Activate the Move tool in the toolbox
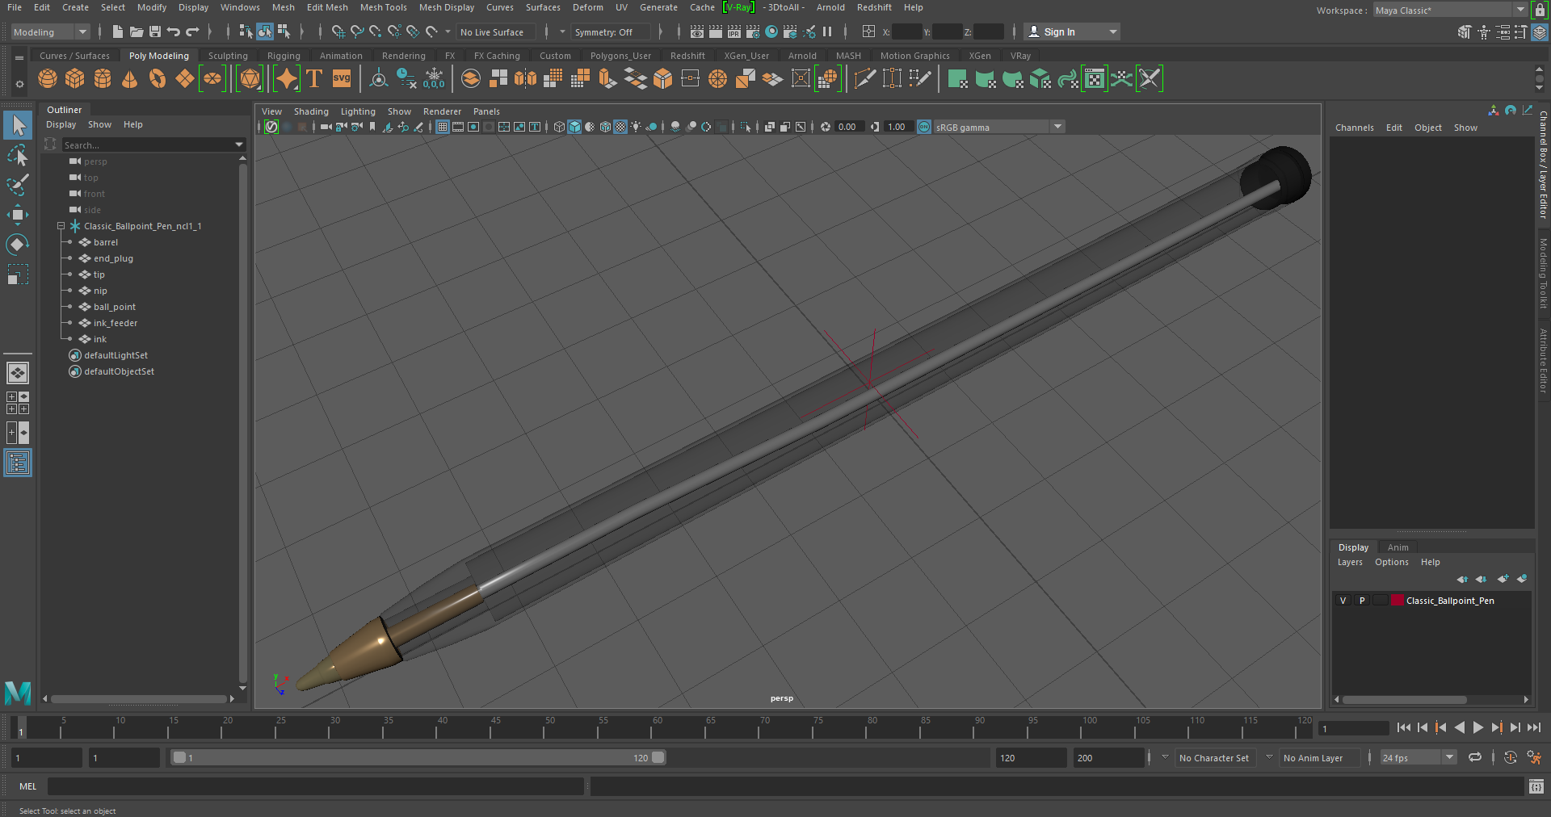This screenshot has width=1551, height=817. (x=18, y=214)
